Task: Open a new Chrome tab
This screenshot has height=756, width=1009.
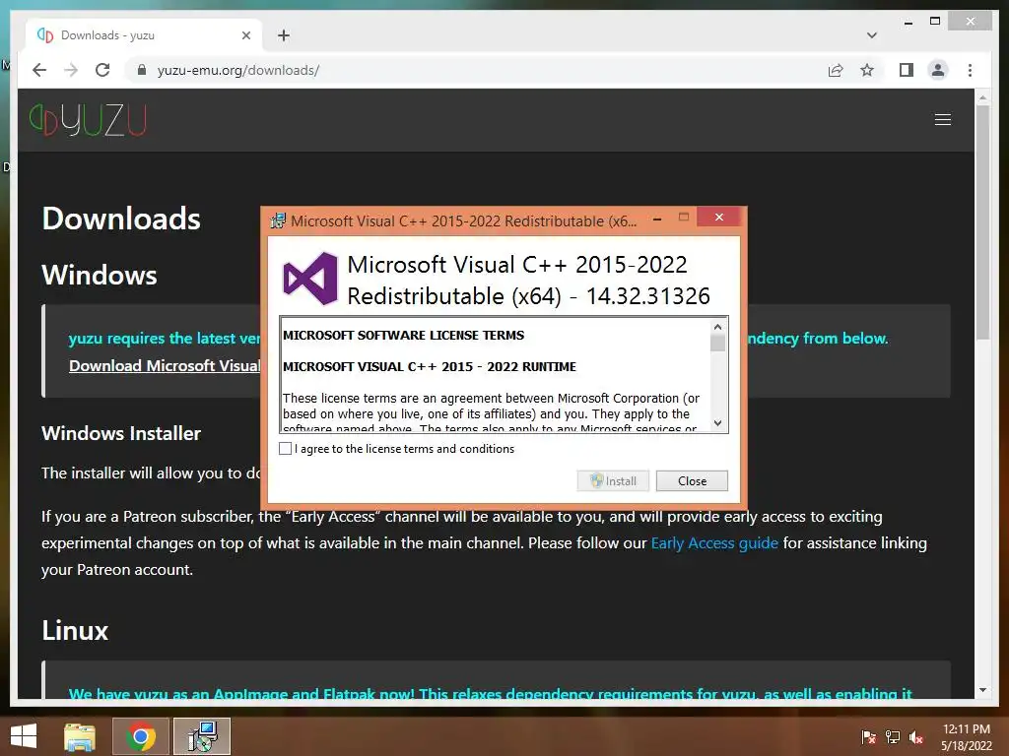Action: 284,35
